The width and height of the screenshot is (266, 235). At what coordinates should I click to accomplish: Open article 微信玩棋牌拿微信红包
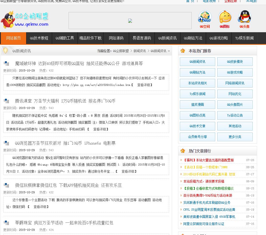(68, 185)
